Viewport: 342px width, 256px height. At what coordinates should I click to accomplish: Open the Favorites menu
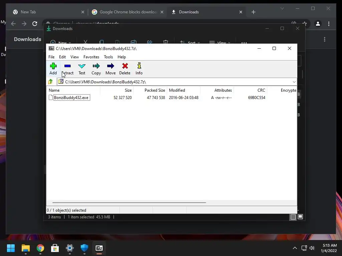(x=91, y=57)
